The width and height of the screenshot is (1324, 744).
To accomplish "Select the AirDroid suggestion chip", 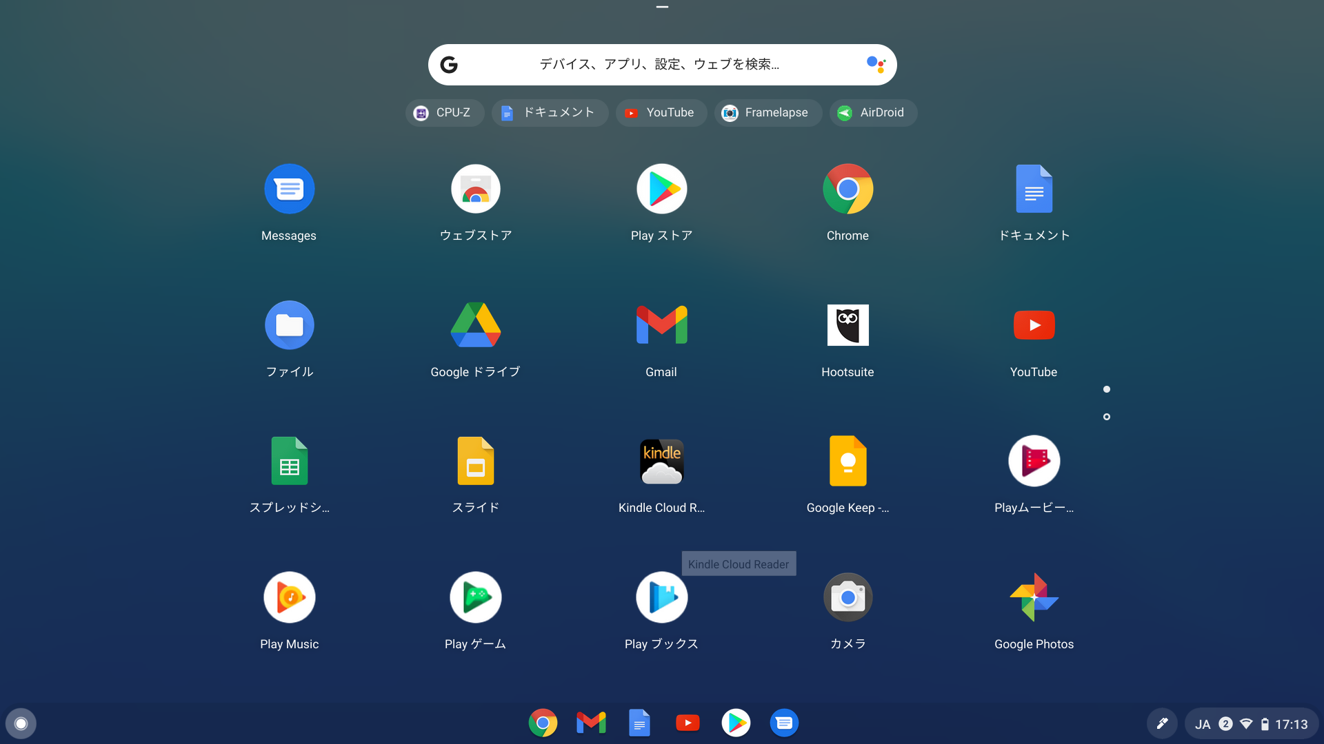I will pyautogui.click(x=873, y=113).
